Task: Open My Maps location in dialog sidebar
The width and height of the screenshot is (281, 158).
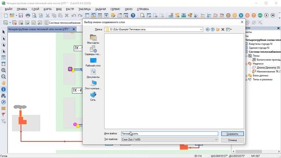Action: pyautogui.click(x=93, y=39)
